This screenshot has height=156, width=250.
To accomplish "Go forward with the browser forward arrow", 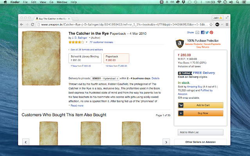I will tap(27, 25).
